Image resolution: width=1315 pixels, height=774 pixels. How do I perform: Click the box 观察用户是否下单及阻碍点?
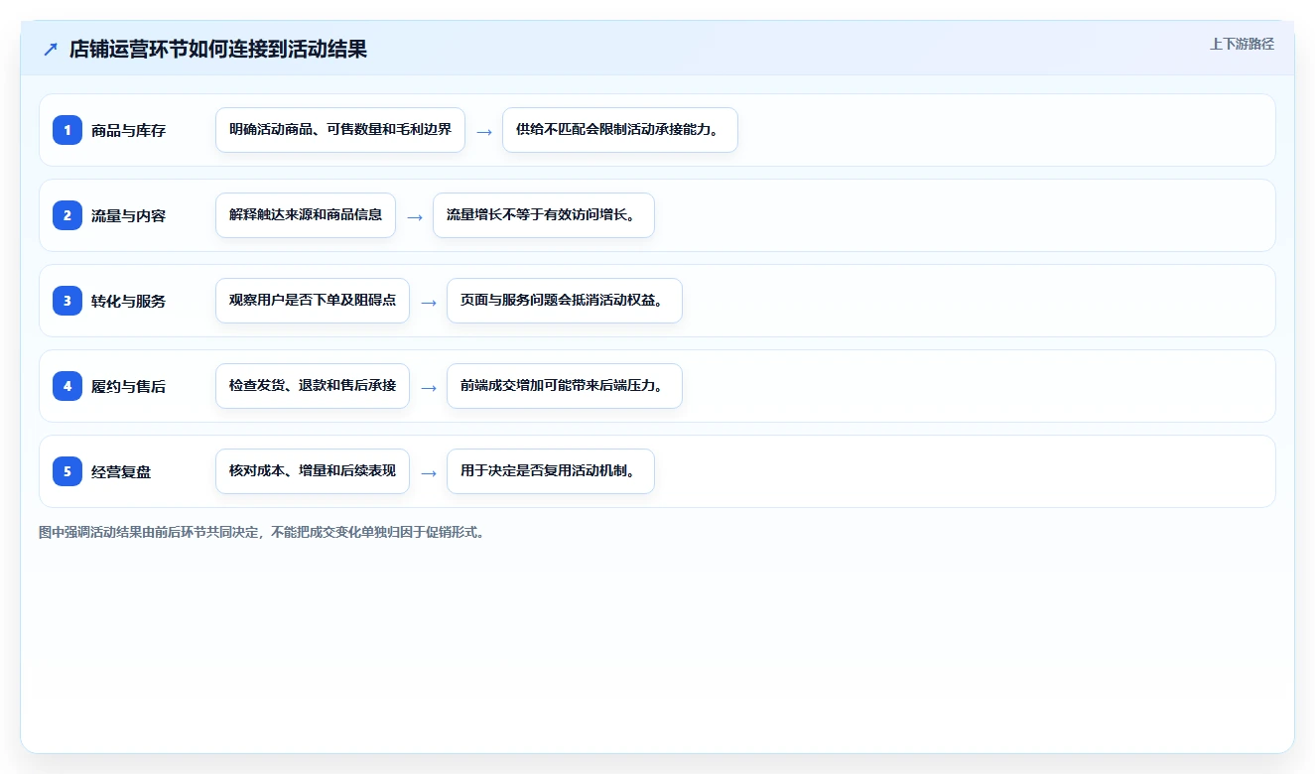tap(313, 301)
